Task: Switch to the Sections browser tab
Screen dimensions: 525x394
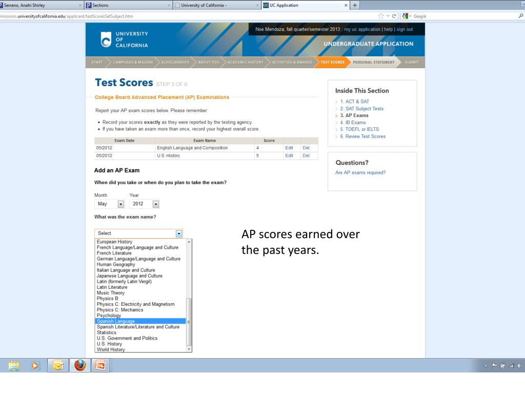Action: coord(129,5)
